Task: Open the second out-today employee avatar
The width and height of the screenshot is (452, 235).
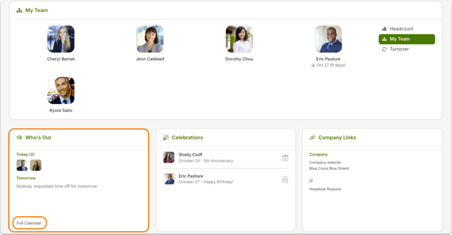Action: pyautogui.click(x=36, y=165)
